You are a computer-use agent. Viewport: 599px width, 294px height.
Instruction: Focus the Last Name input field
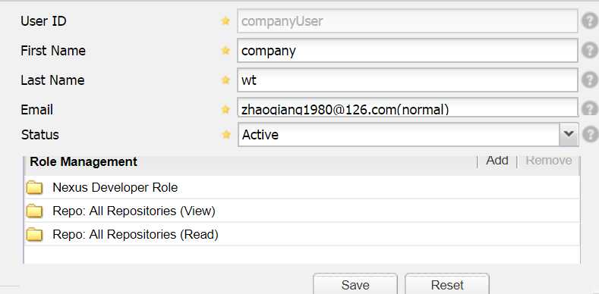coord(407,80)
